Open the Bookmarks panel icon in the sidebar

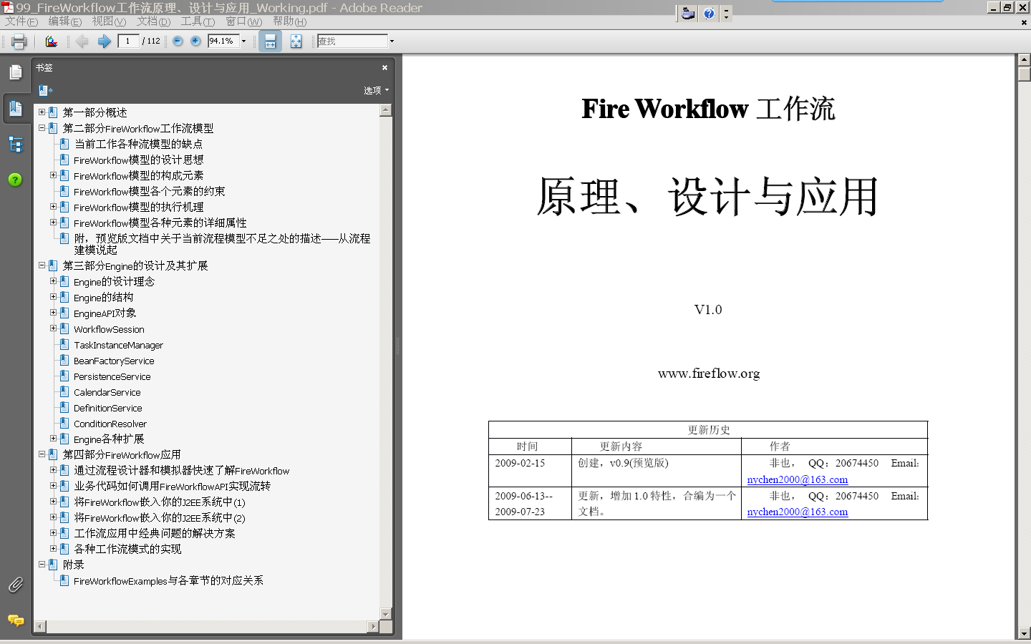(16, 108)
